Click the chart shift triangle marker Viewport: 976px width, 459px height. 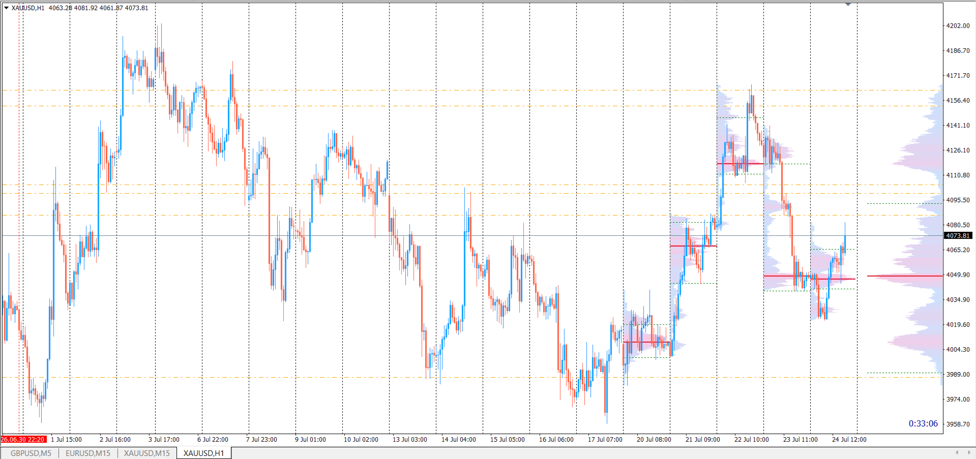[x=848, y=5]
